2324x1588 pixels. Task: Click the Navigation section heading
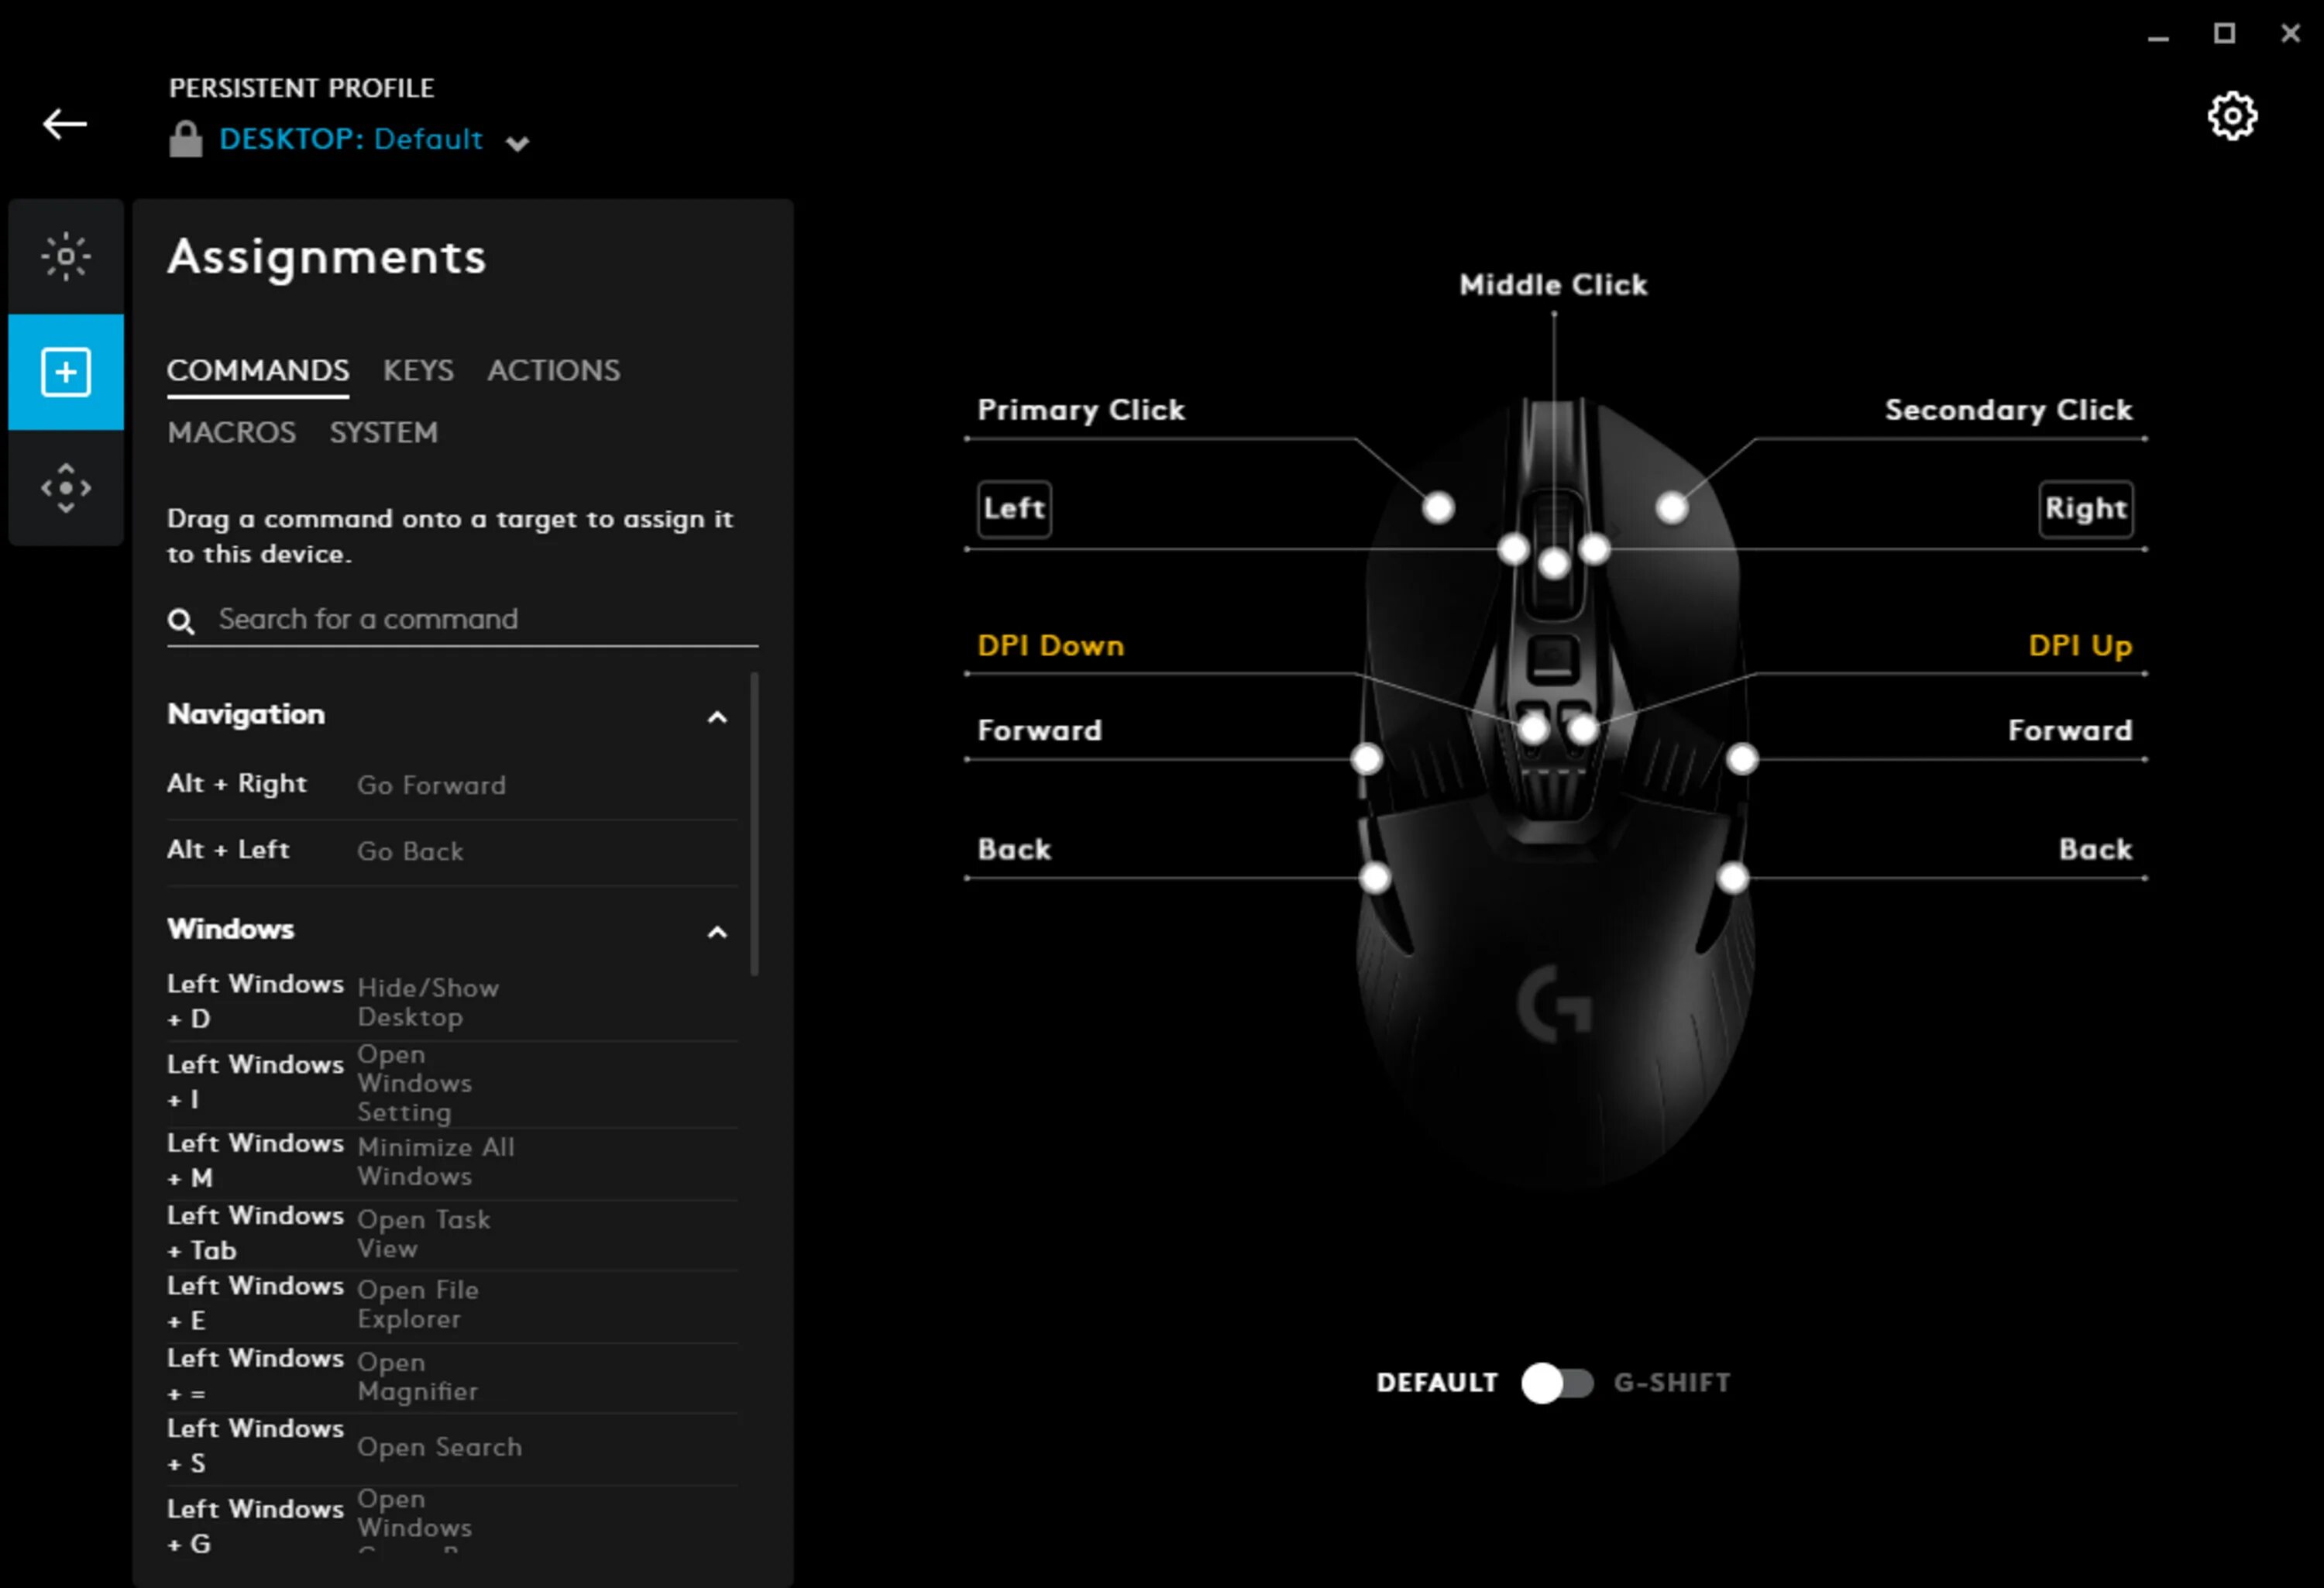(x=246, y=715)
